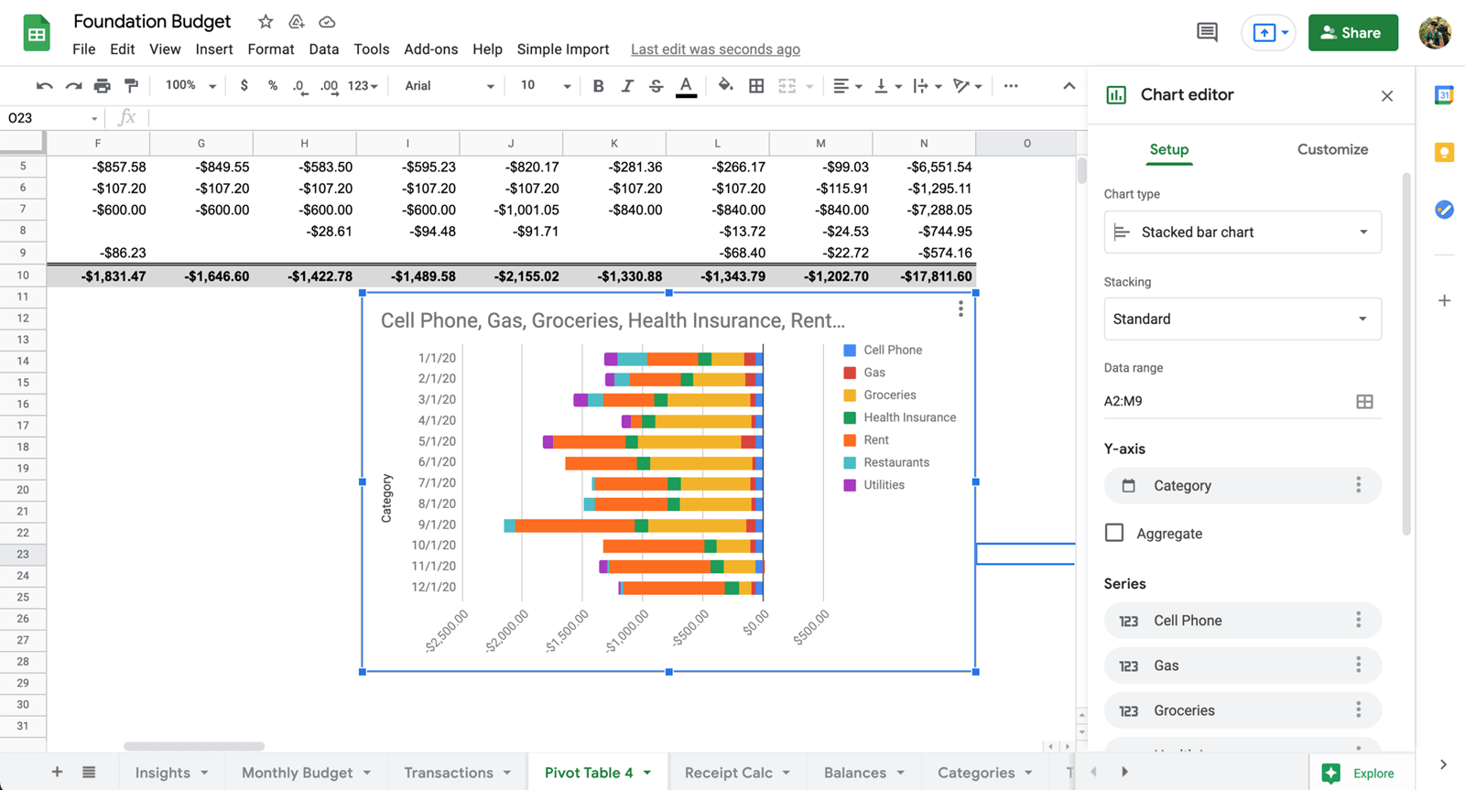Open the Keep notes side panel icon
1465x790 pixels.
click(x=1444, y=152)
